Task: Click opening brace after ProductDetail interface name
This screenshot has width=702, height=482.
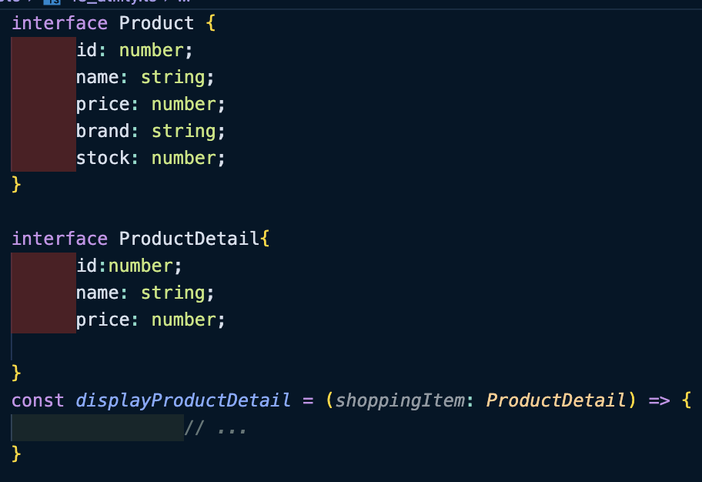Action: 265,239
